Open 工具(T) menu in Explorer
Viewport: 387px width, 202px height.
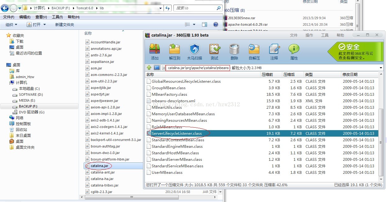(57, 17)
